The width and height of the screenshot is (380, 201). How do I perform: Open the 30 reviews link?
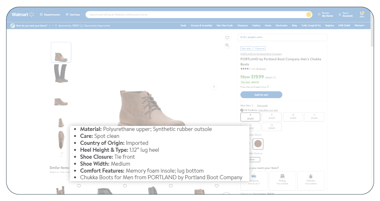[x=261, y=69]
